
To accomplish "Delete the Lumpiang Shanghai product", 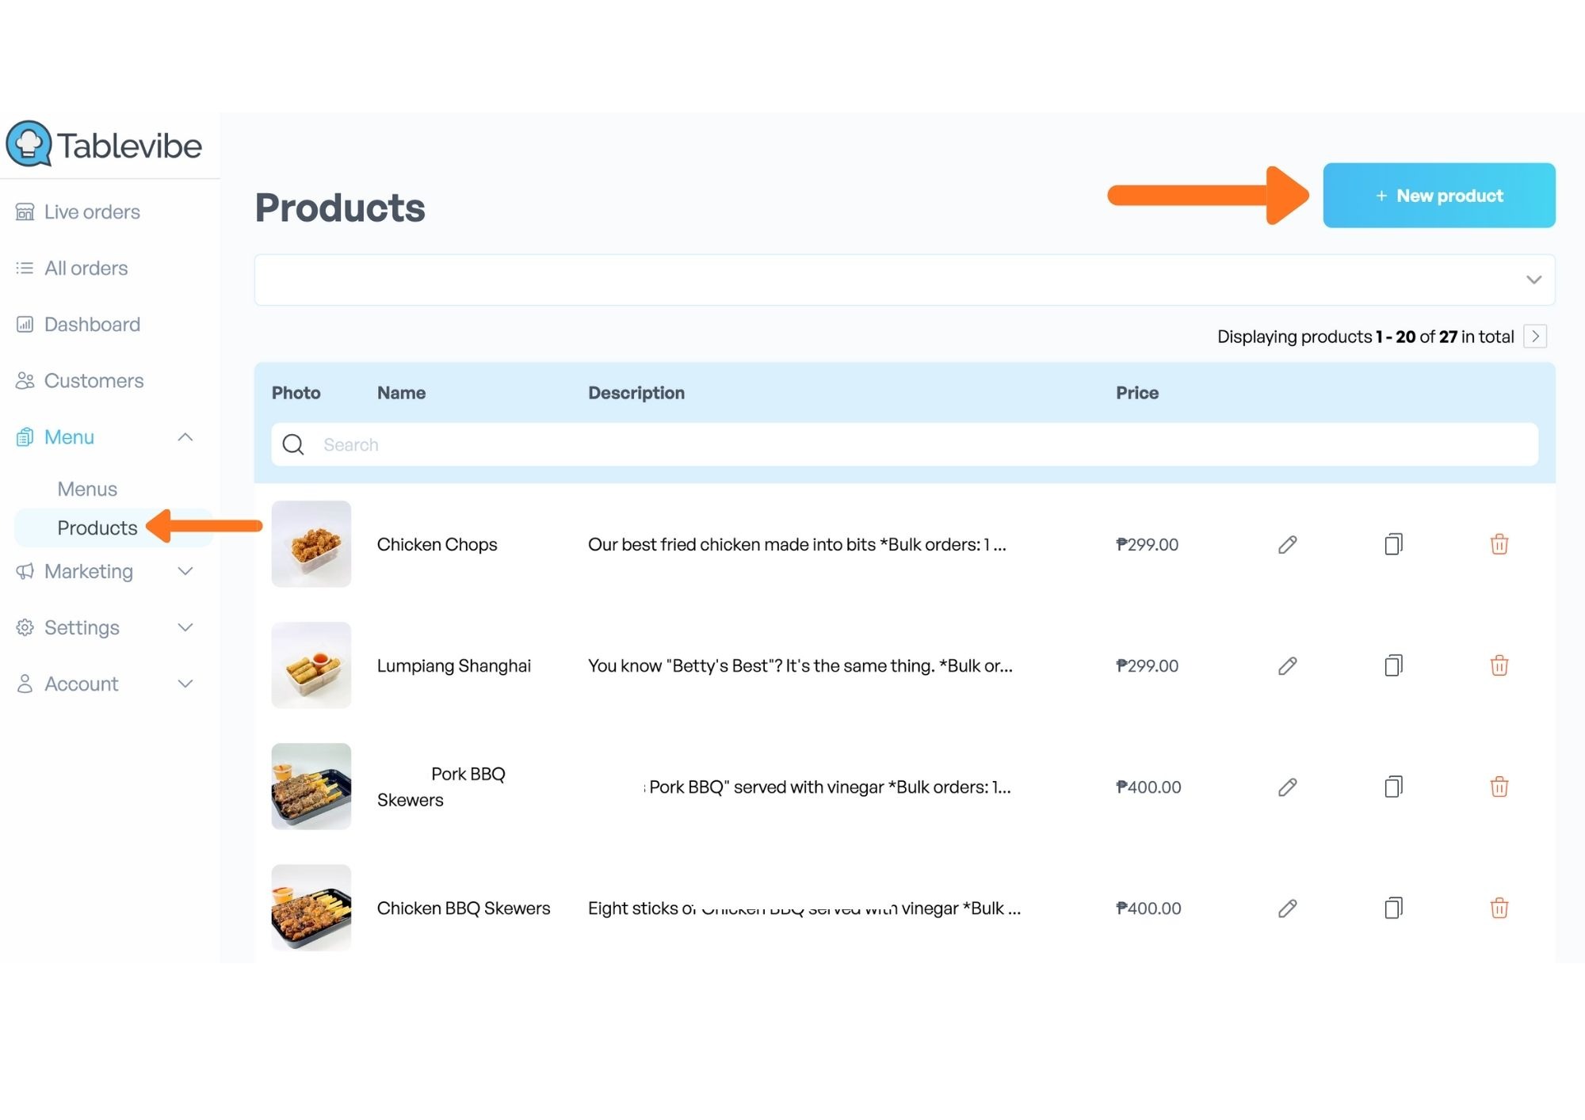I will tap(1499, 665).
